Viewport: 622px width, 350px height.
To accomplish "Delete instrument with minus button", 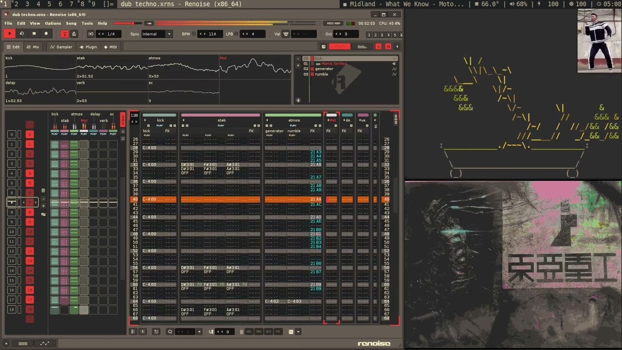I will pos(298,58).
